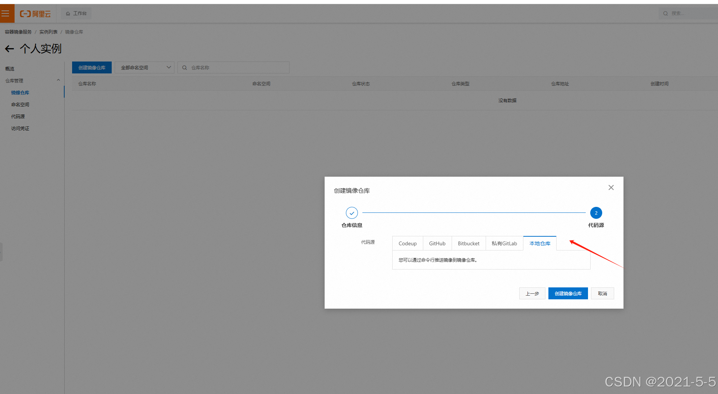Click the 没有数据 empty table text

pyautogui.click(x=507, y=101)
